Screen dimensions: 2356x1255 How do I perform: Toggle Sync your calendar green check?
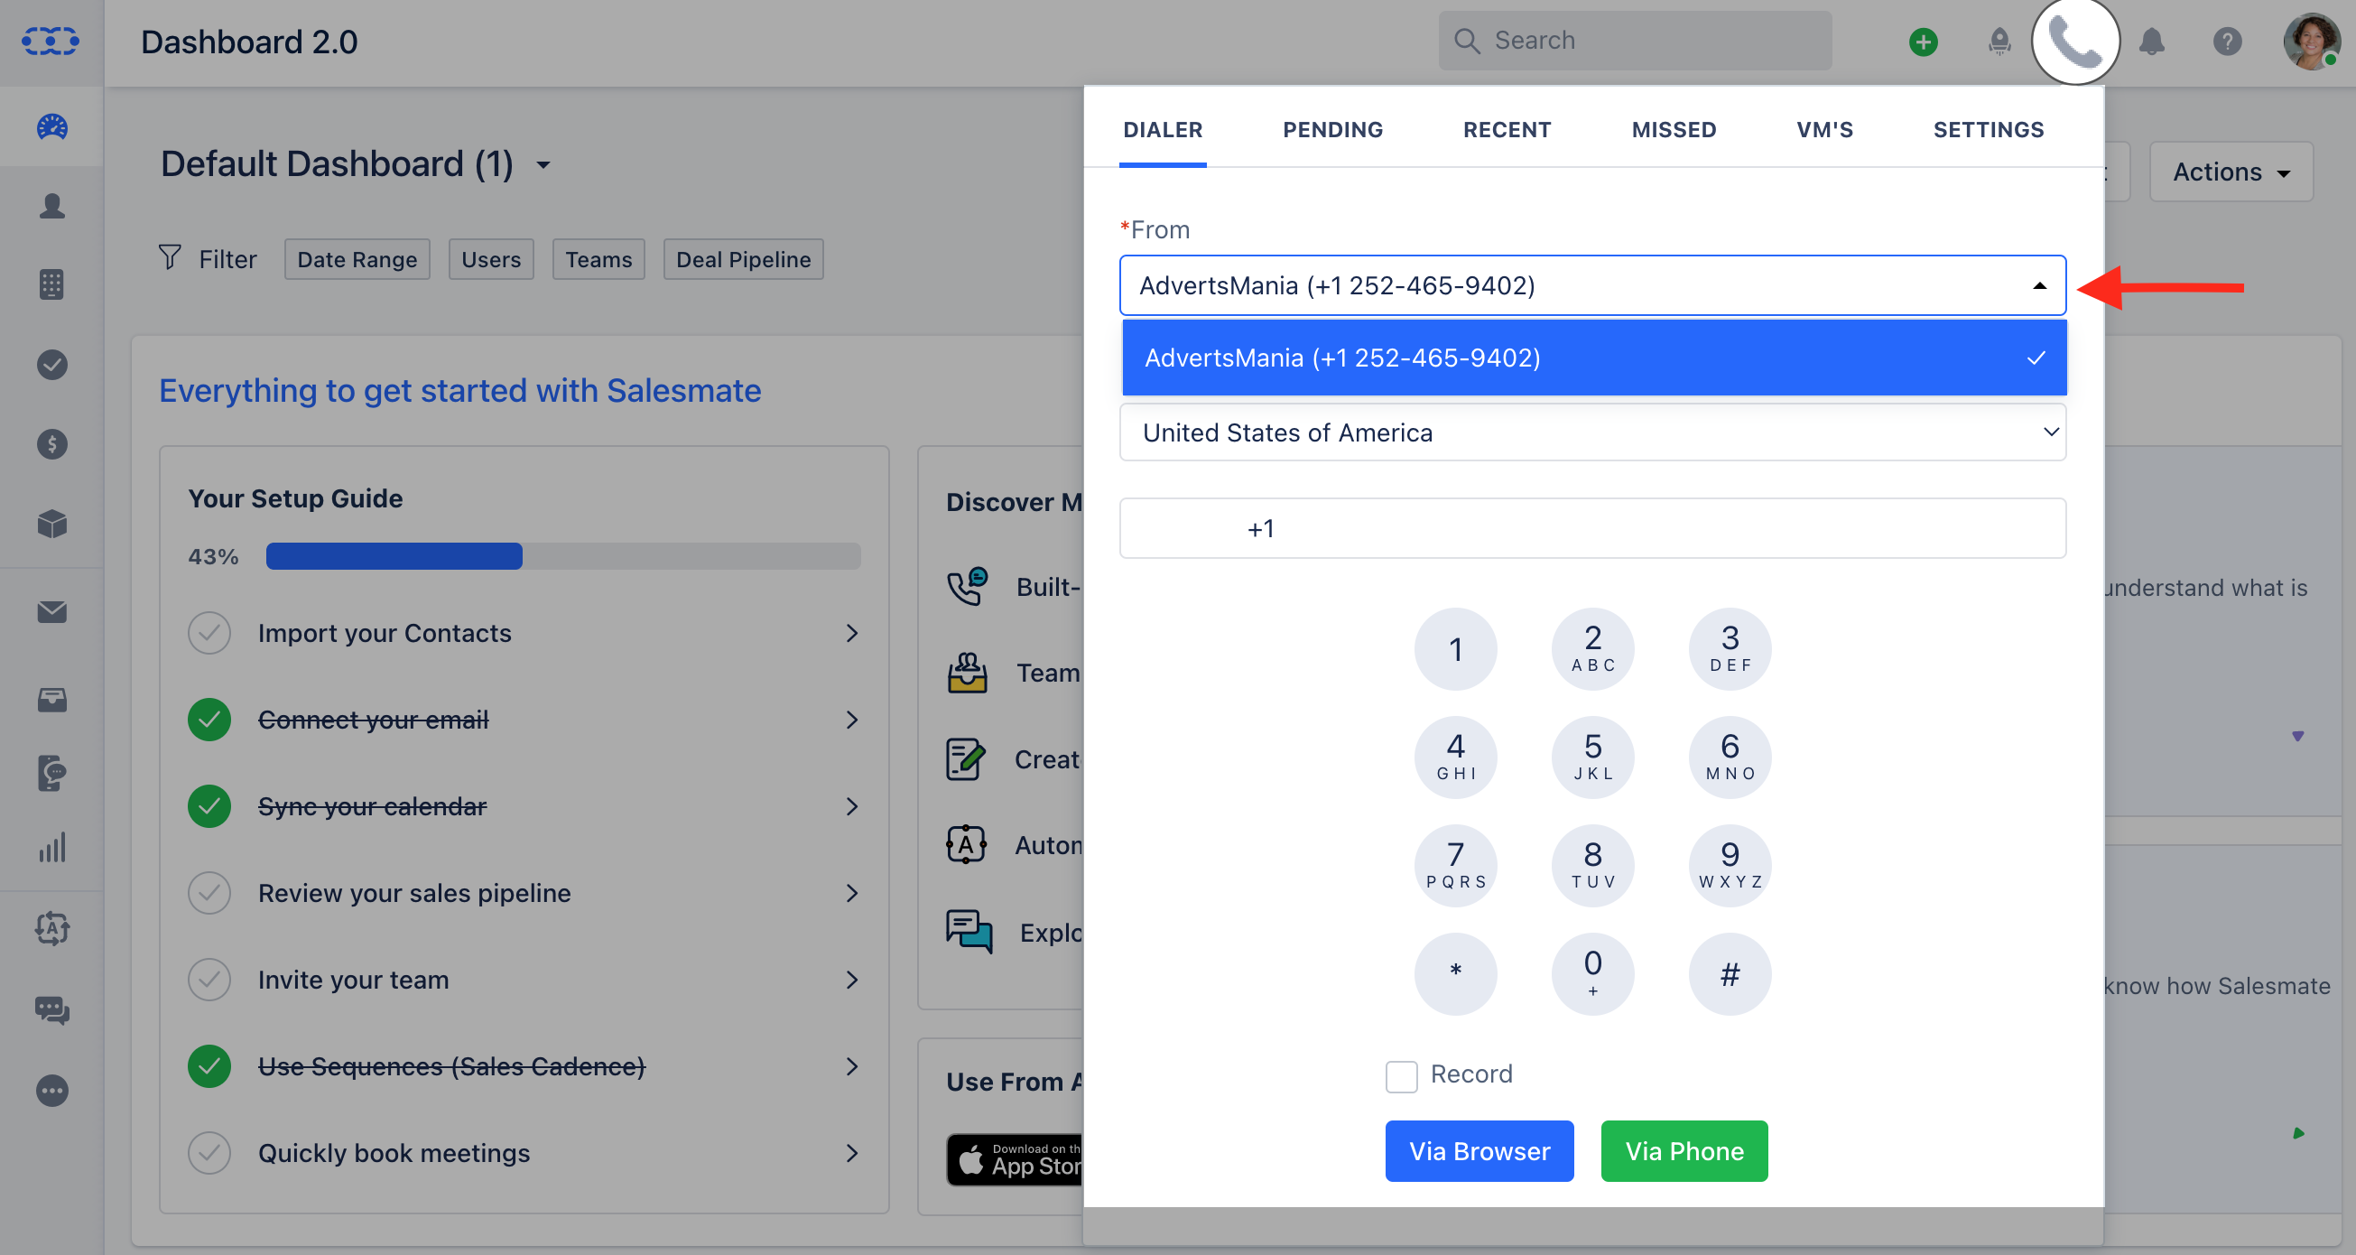click(209, 806)
